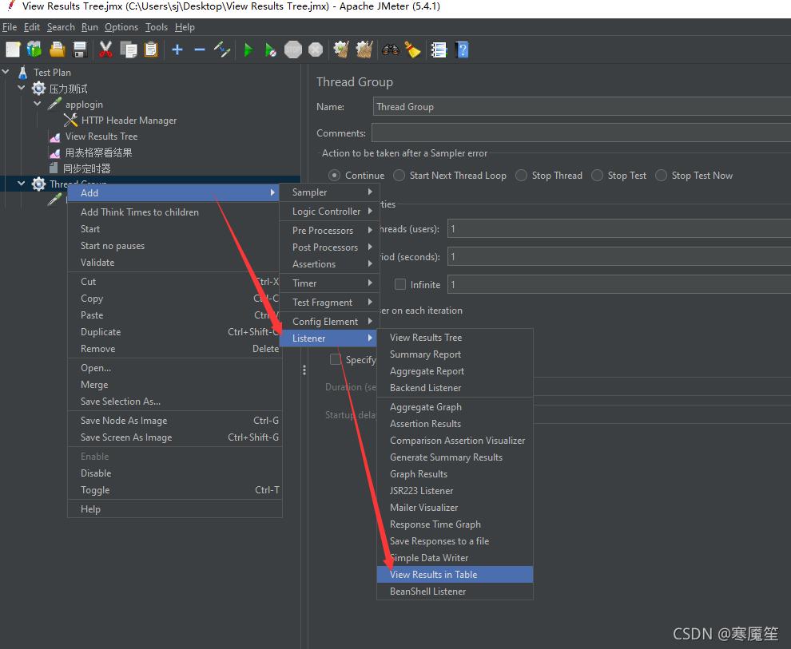The width and height of the screenshot is (791, 649).
Task: Click the Reset Search broom icon
Action: [x=412, y=49]
